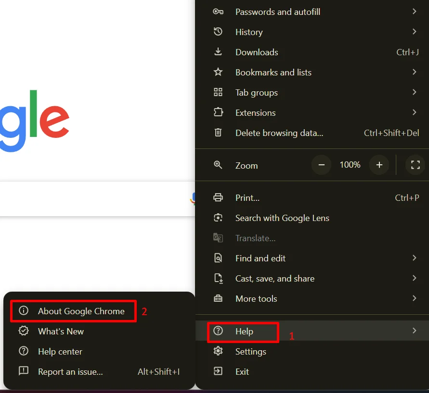The image size is (429, 393).
Task: Click the trash icon for Delete browsing data
Action: [x=218, y=133]
